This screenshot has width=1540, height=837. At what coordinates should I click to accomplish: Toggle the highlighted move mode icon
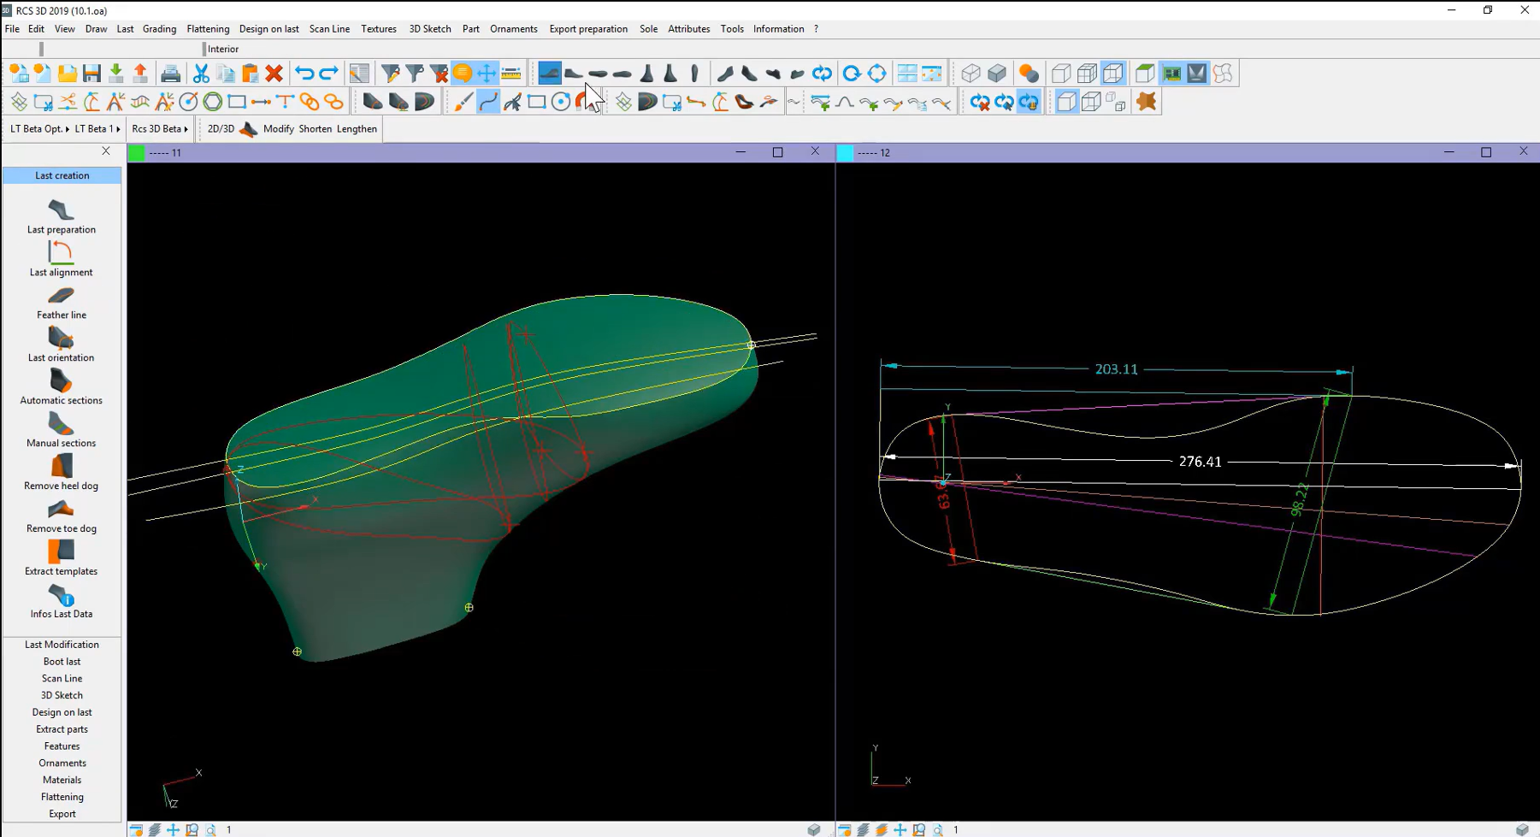[486, 73]
